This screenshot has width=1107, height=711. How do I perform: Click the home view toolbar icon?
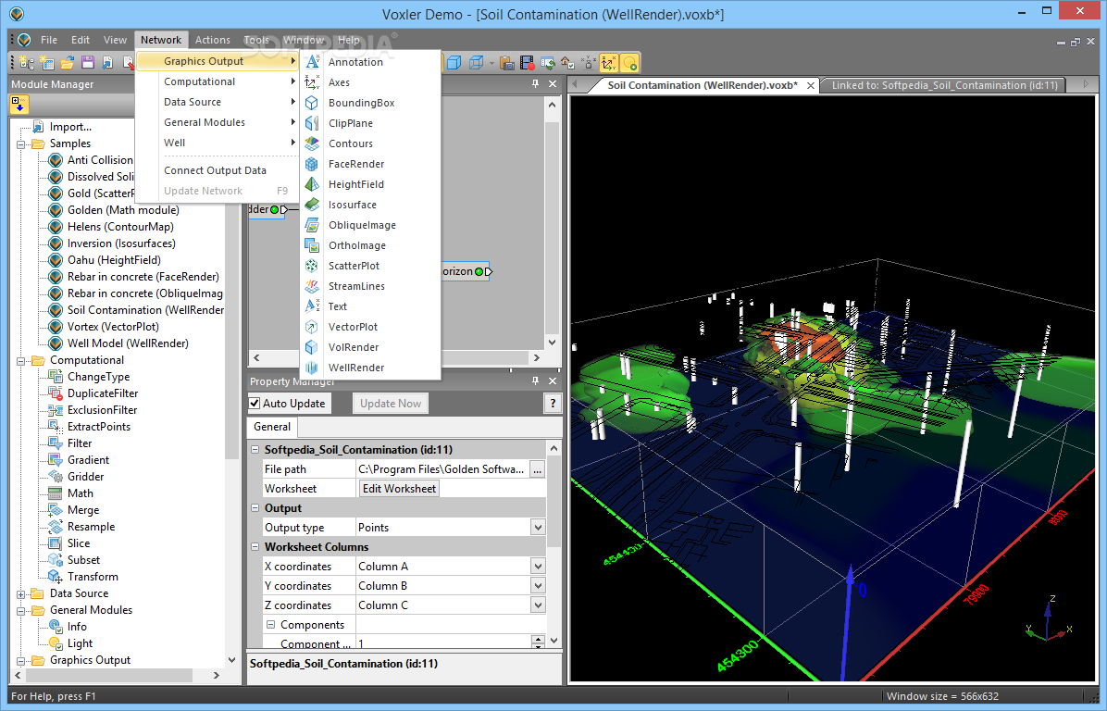coord(566,63)
